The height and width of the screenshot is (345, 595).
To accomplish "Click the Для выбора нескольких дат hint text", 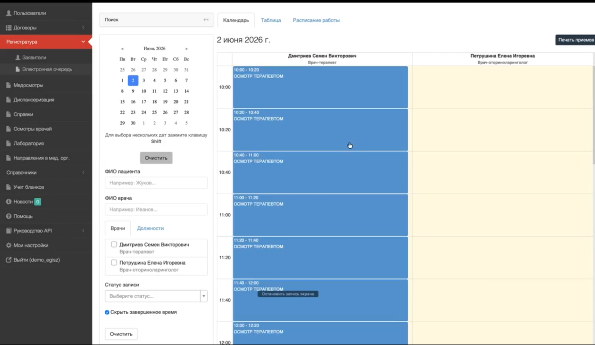I will click(x=156, y=138).
